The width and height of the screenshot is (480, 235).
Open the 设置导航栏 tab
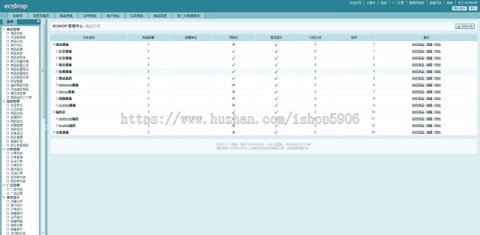coord(41,15)
